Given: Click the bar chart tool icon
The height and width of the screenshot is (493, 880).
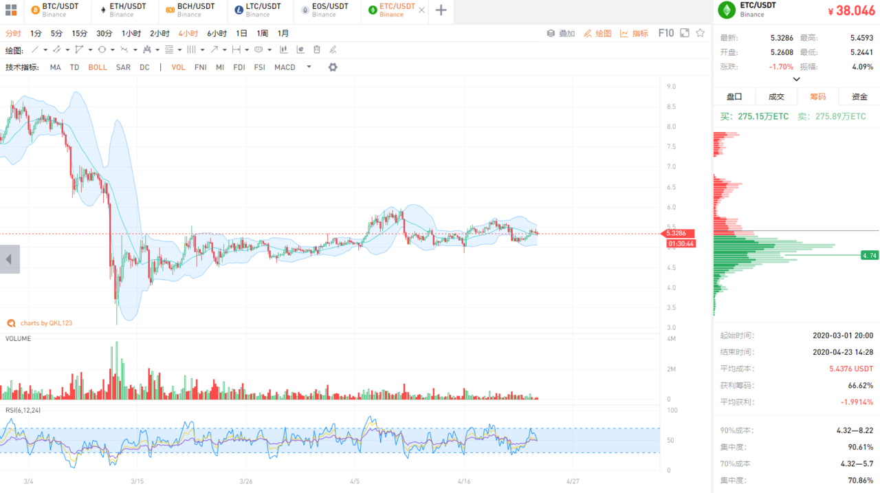Looking at the screenshot, I should point(283,50).
